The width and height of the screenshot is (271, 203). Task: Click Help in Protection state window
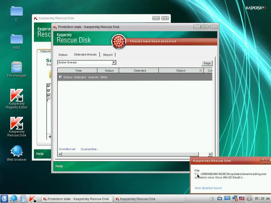[x=59, y=166]
